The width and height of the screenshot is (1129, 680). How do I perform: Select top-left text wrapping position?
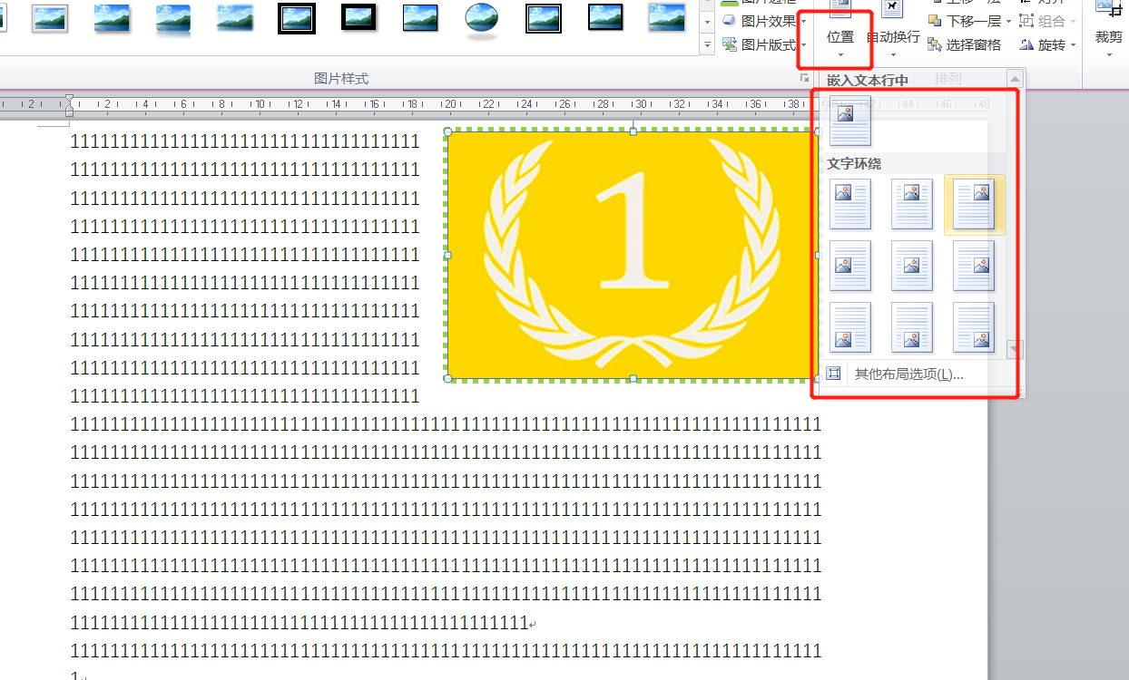point(849,203)
